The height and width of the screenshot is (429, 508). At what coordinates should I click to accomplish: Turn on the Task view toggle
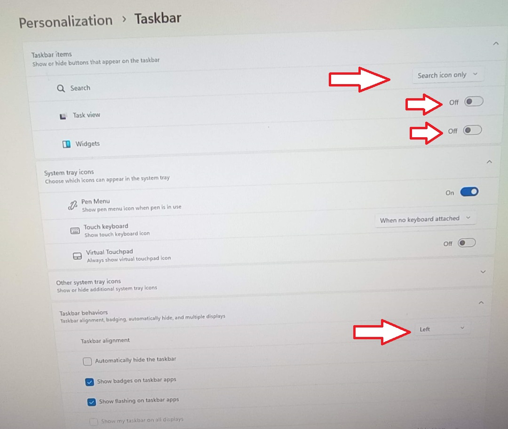pos(474,101)
